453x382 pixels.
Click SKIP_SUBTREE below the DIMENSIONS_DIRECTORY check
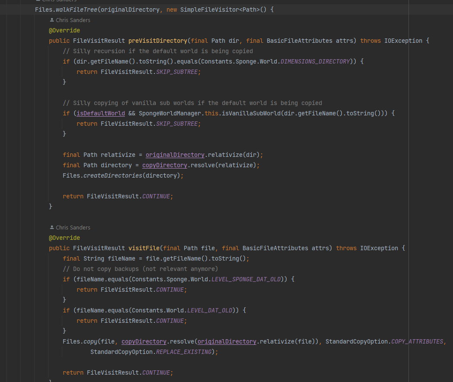click(177, 72)
